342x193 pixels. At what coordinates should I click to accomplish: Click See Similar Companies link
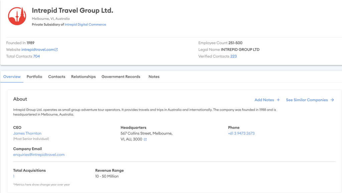(307, 100)
